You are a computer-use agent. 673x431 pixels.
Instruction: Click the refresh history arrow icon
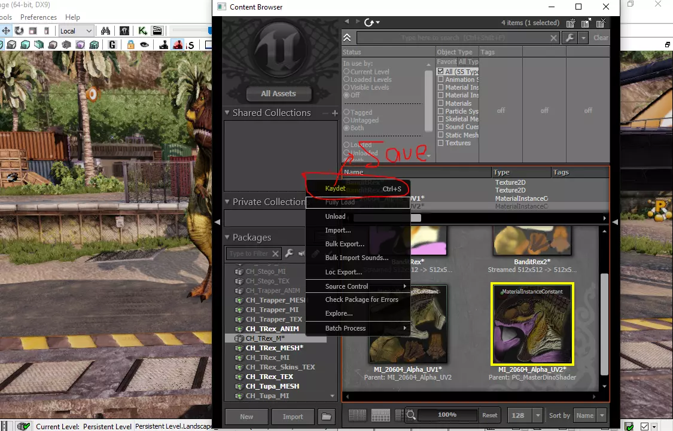pyautogui.click(x=369, y=22)
